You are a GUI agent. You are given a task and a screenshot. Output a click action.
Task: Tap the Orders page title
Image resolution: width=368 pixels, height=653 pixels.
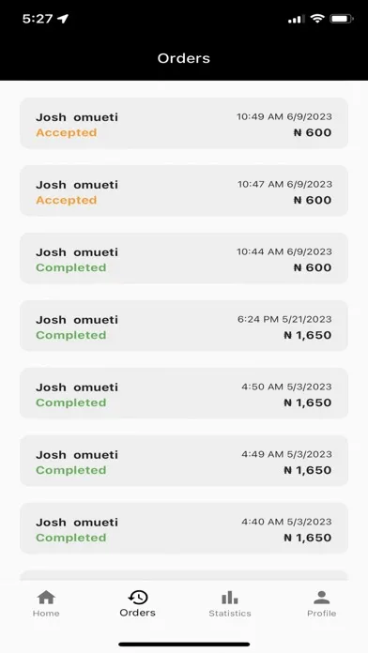184,58
